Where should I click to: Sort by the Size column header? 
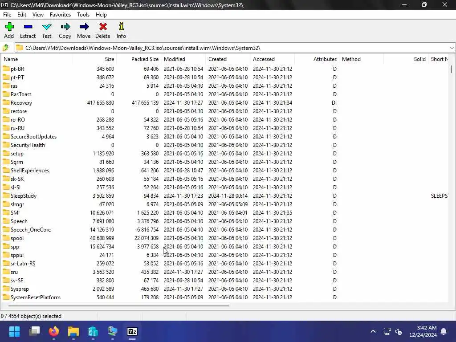94,59
